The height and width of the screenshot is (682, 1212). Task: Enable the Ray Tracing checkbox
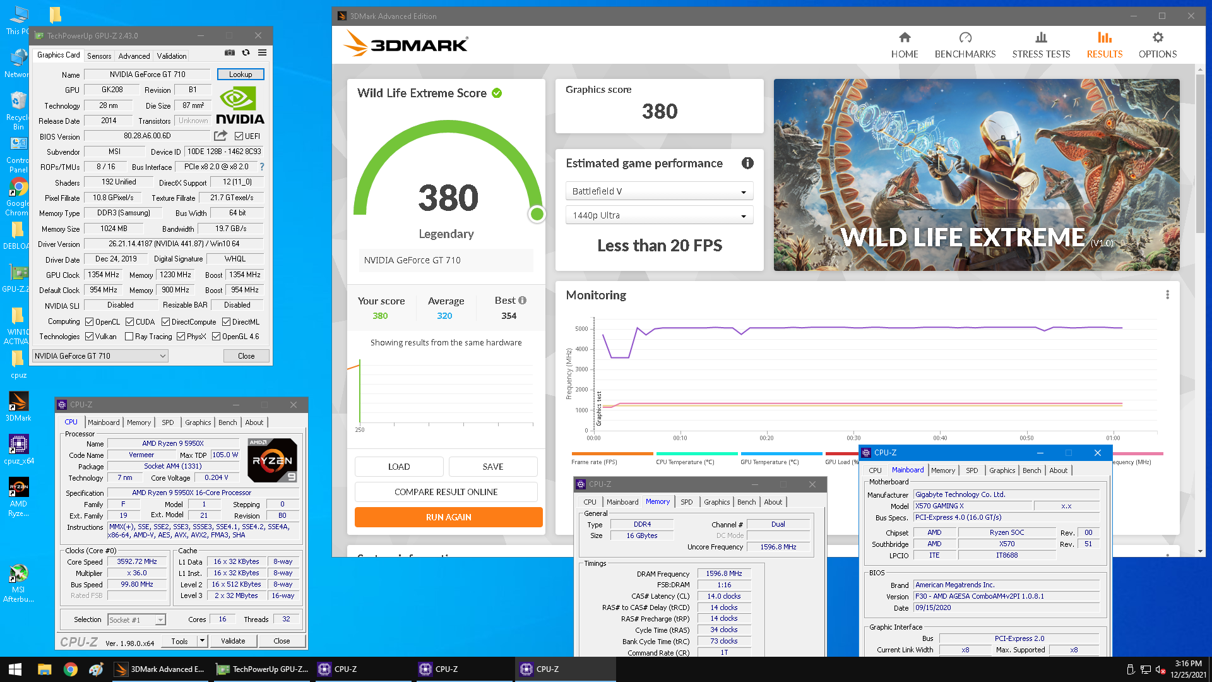tap(129, 337)
